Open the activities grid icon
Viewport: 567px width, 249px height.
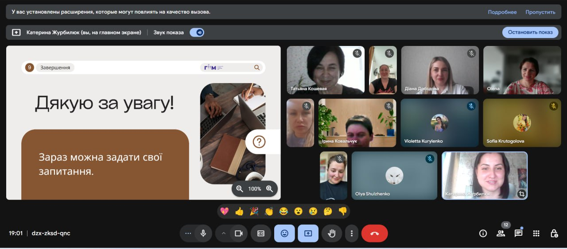coord(536,234)
